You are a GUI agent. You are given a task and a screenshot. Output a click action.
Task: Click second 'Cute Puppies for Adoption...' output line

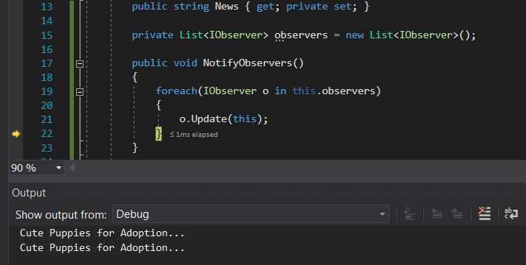102,247
